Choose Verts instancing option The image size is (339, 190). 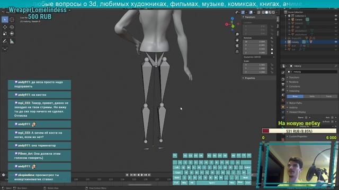[312, 96]
